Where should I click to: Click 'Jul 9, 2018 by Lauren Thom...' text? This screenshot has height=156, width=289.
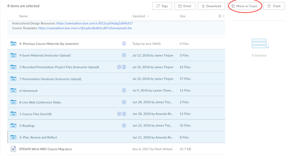point(153,90)
